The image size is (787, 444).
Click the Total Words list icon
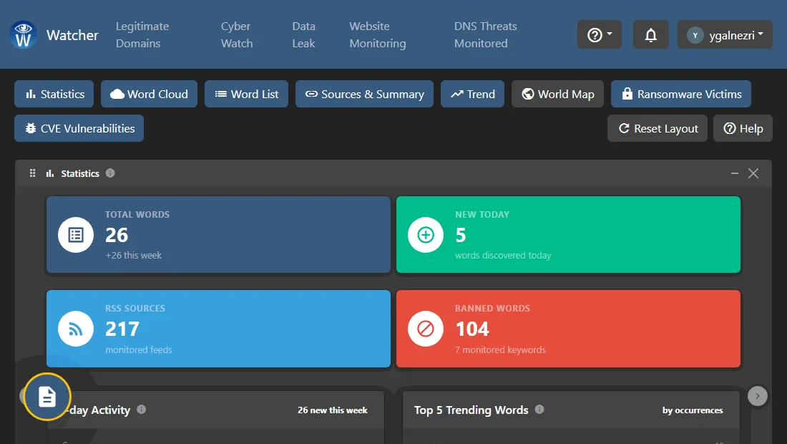pos(76,235)
